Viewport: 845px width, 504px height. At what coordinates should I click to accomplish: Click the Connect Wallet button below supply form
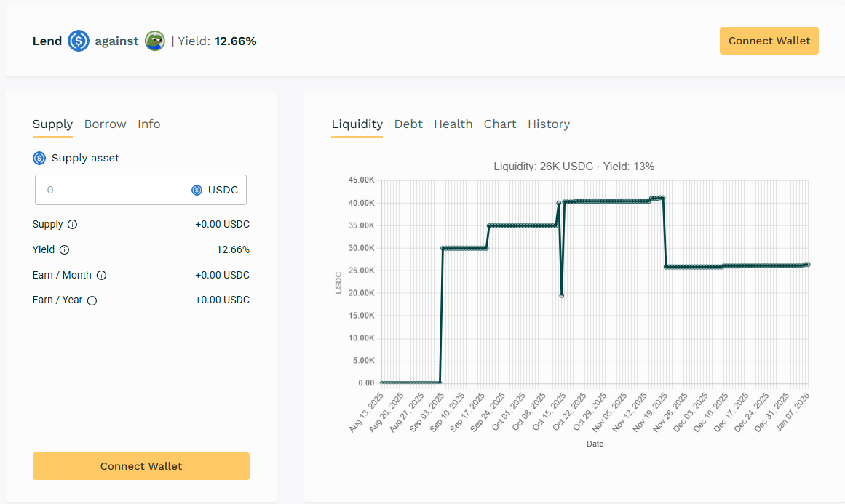[141, 466]
